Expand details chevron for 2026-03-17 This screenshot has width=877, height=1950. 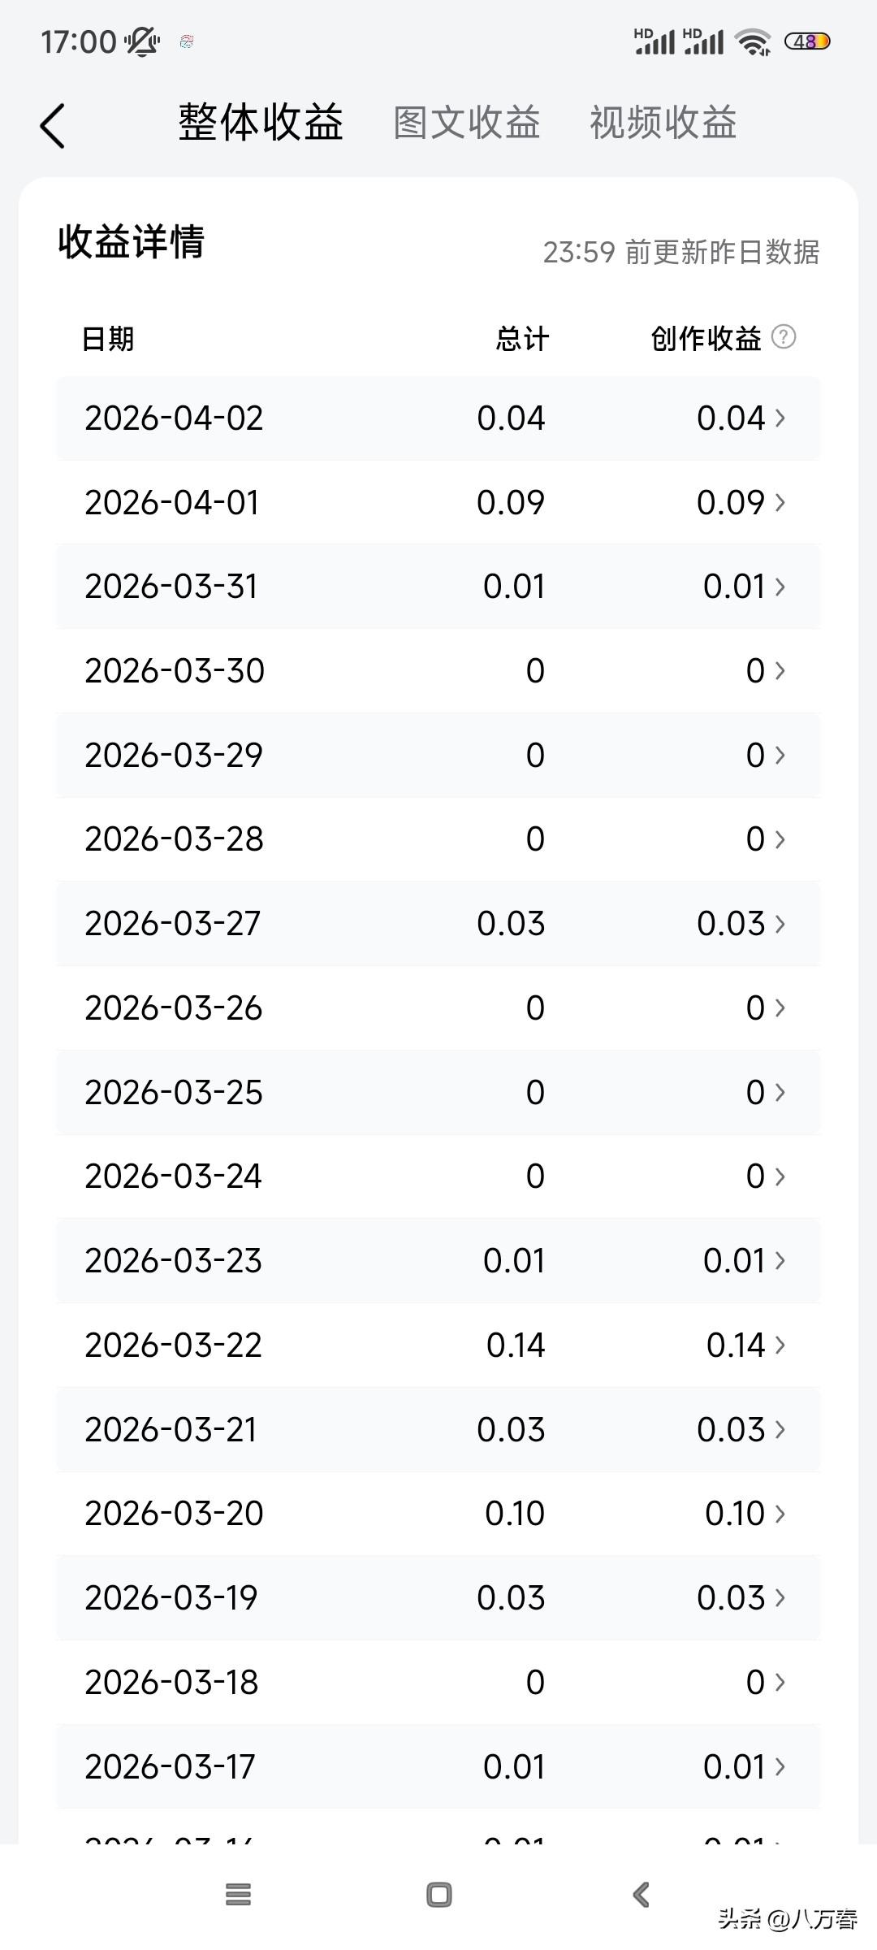click(780, 1766)
